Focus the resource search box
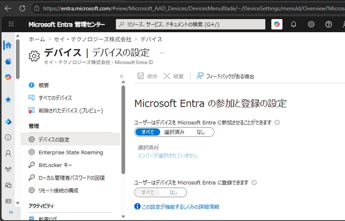345x221 pixels. tap(191, 24)
